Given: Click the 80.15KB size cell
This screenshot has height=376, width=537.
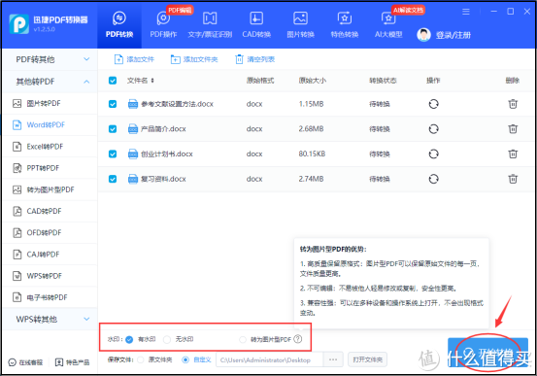Looking at the screenshot, I should 312,154.
